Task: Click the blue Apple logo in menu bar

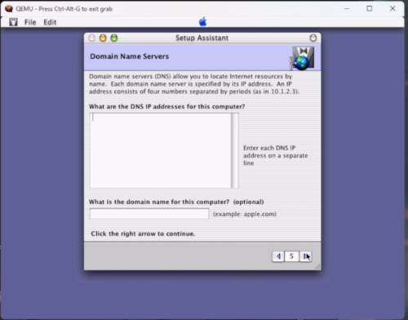Action: pos(202,22)
